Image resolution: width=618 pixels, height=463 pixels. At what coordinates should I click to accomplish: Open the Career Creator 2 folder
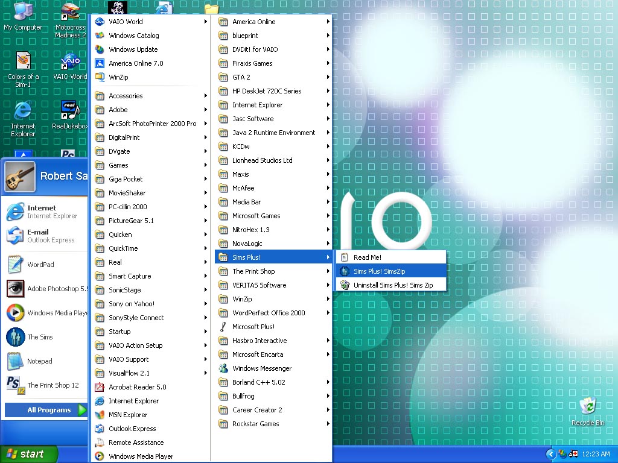pyautogui.click(x=273, y=410)
